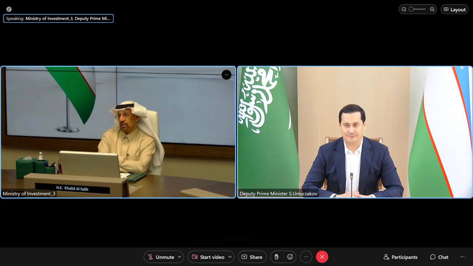
Task: Open more options in the control bar
Action: pos(306,257)
